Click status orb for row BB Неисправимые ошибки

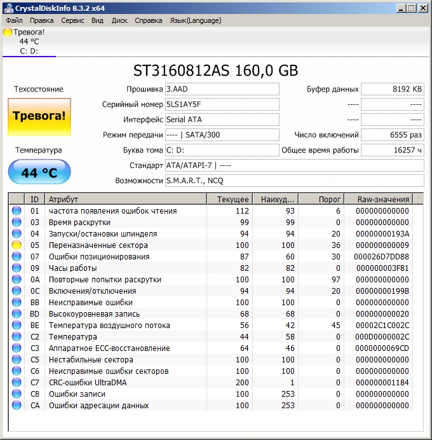[17, 302]
